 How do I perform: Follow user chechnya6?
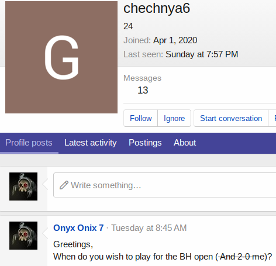click(141, 118)
